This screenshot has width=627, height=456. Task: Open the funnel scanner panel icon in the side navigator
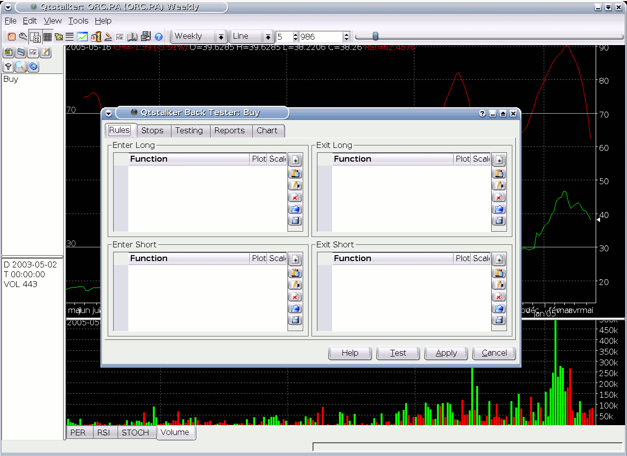point(8,67)
